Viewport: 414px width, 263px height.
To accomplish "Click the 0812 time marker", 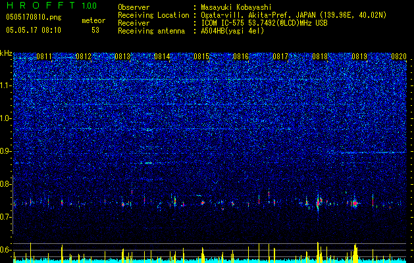I will pyautogui.click(x=84, y=57).
